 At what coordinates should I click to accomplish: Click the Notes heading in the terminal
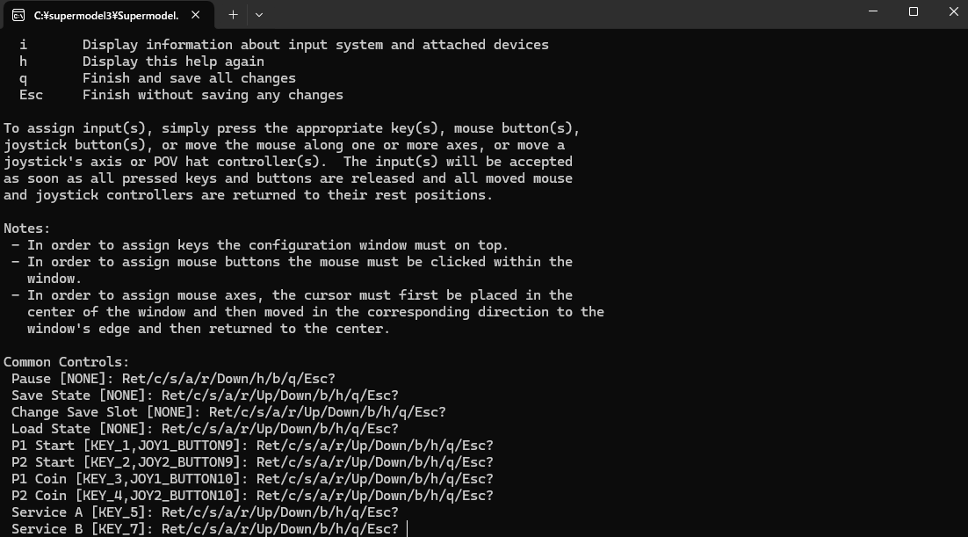27,229
